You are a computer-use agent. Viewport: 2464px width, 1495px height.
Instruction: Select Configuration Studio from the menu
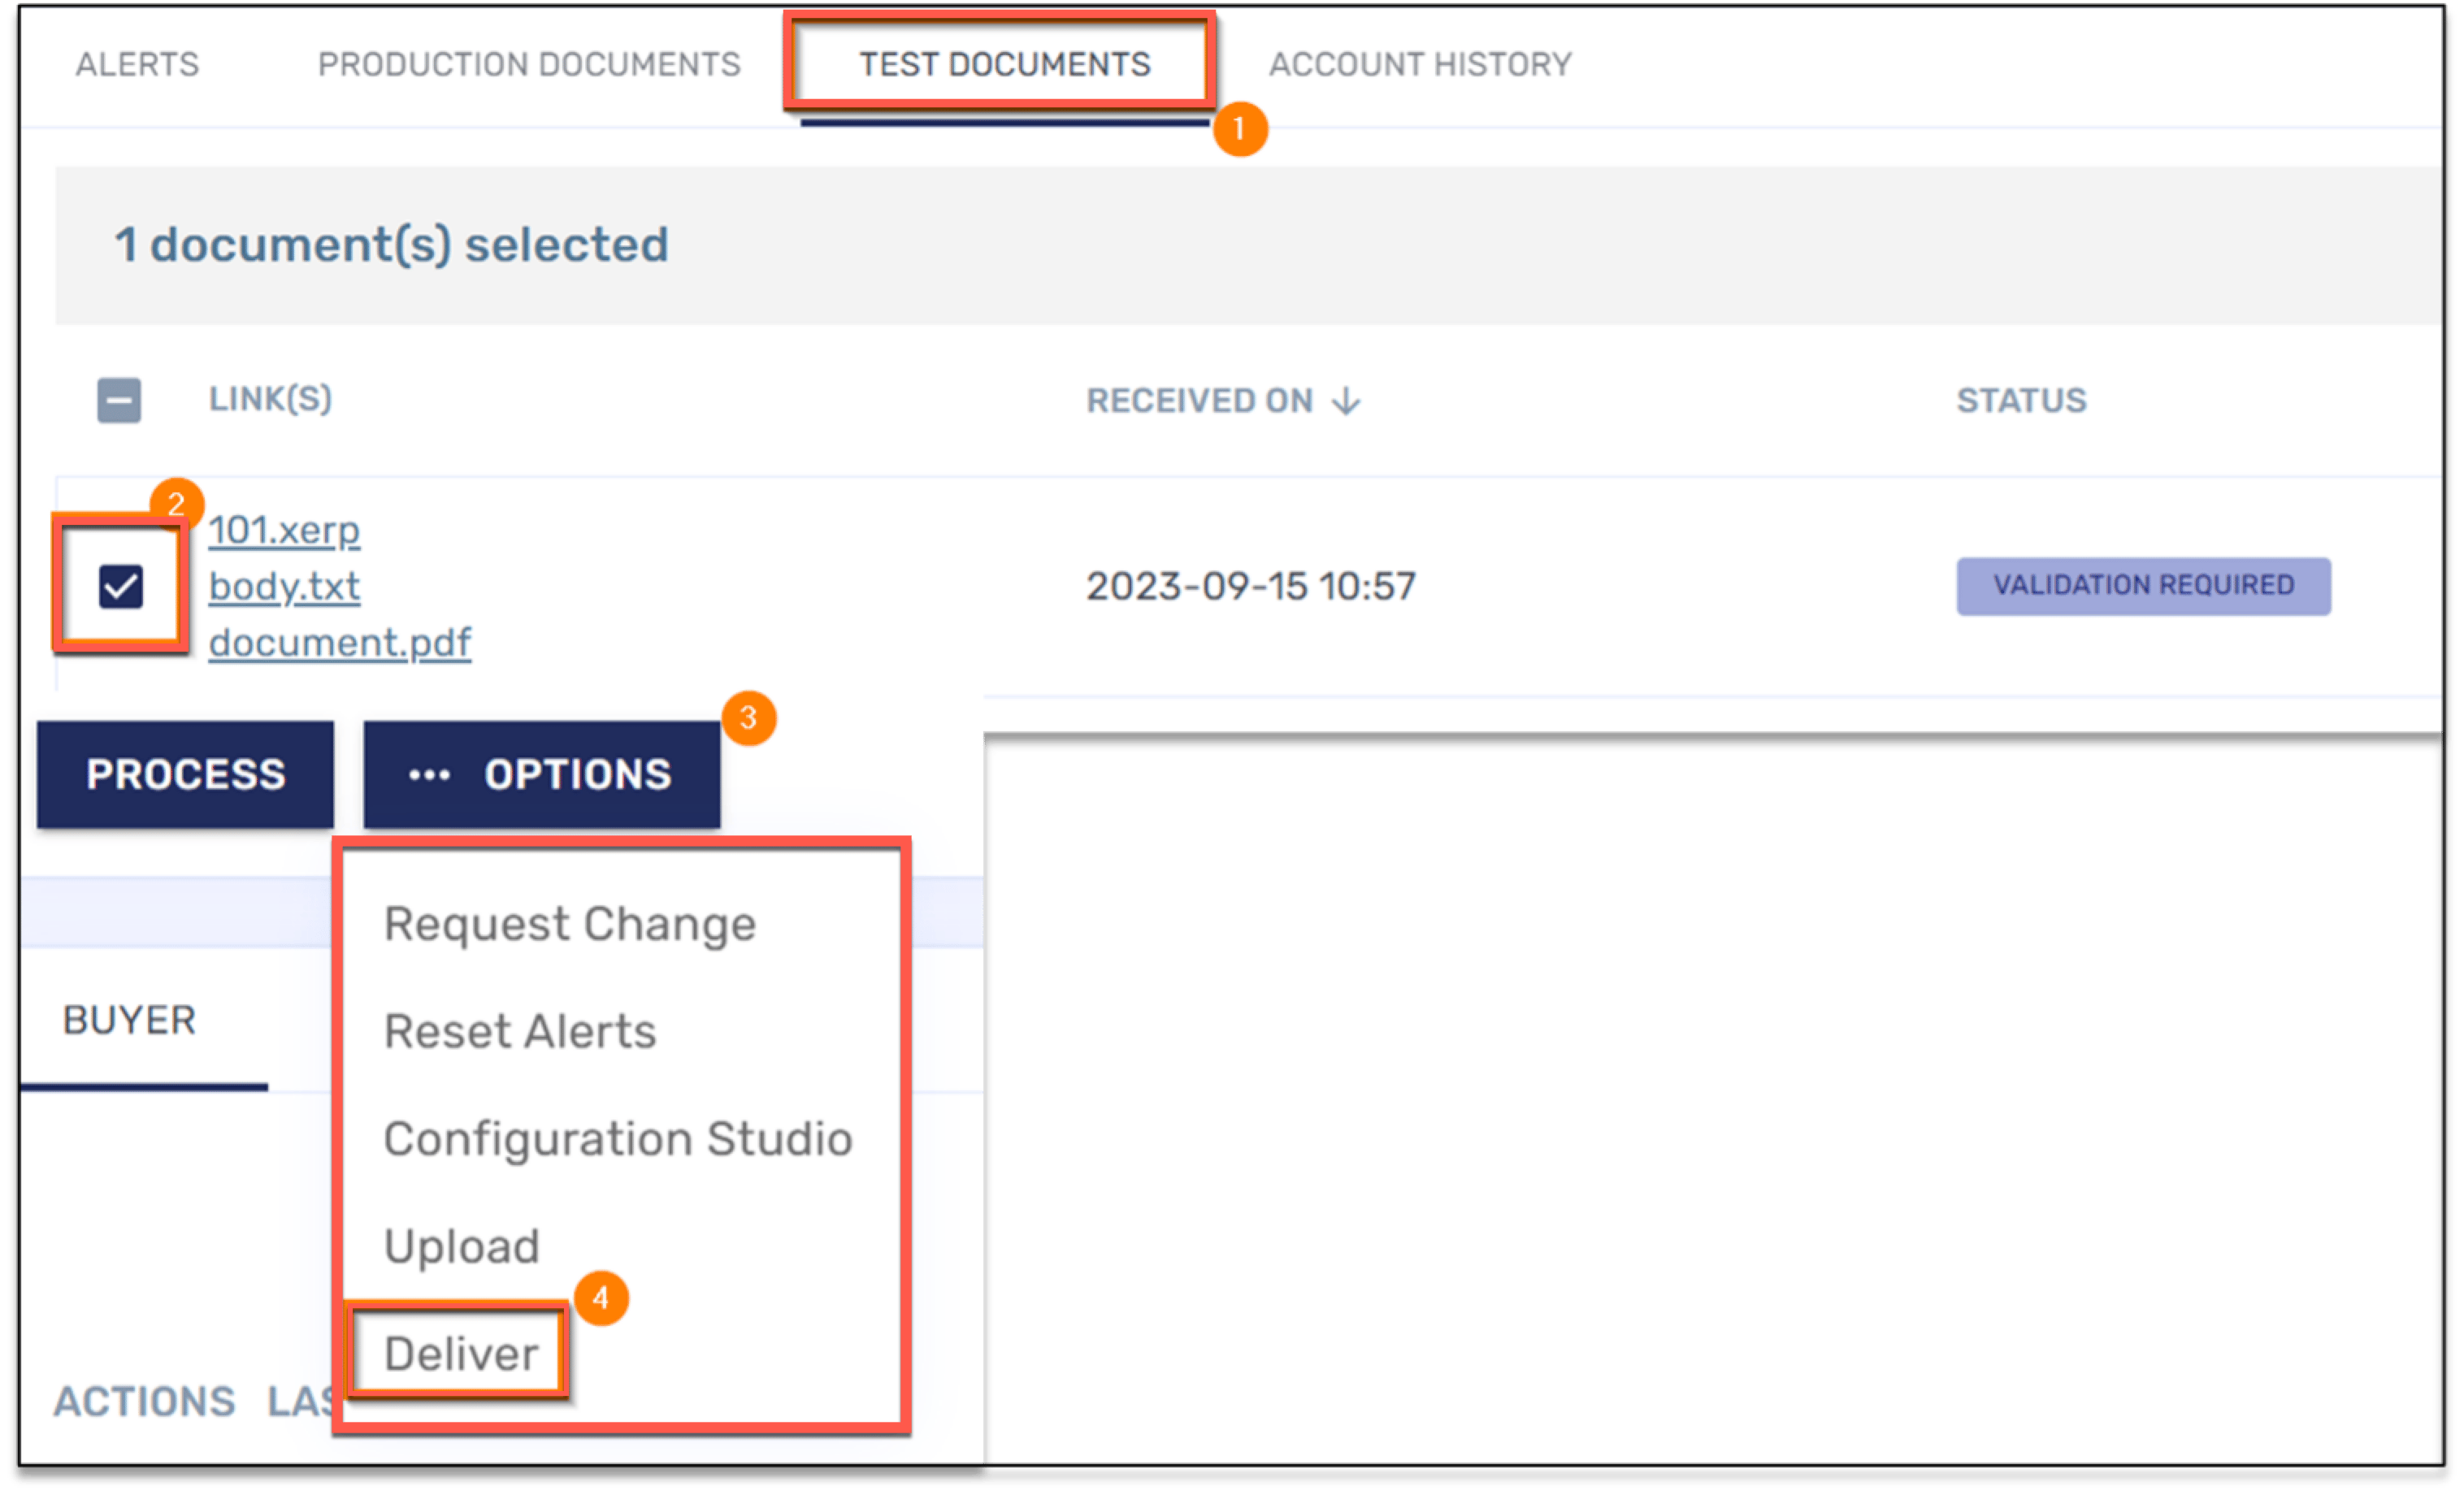click(618, 1137)
